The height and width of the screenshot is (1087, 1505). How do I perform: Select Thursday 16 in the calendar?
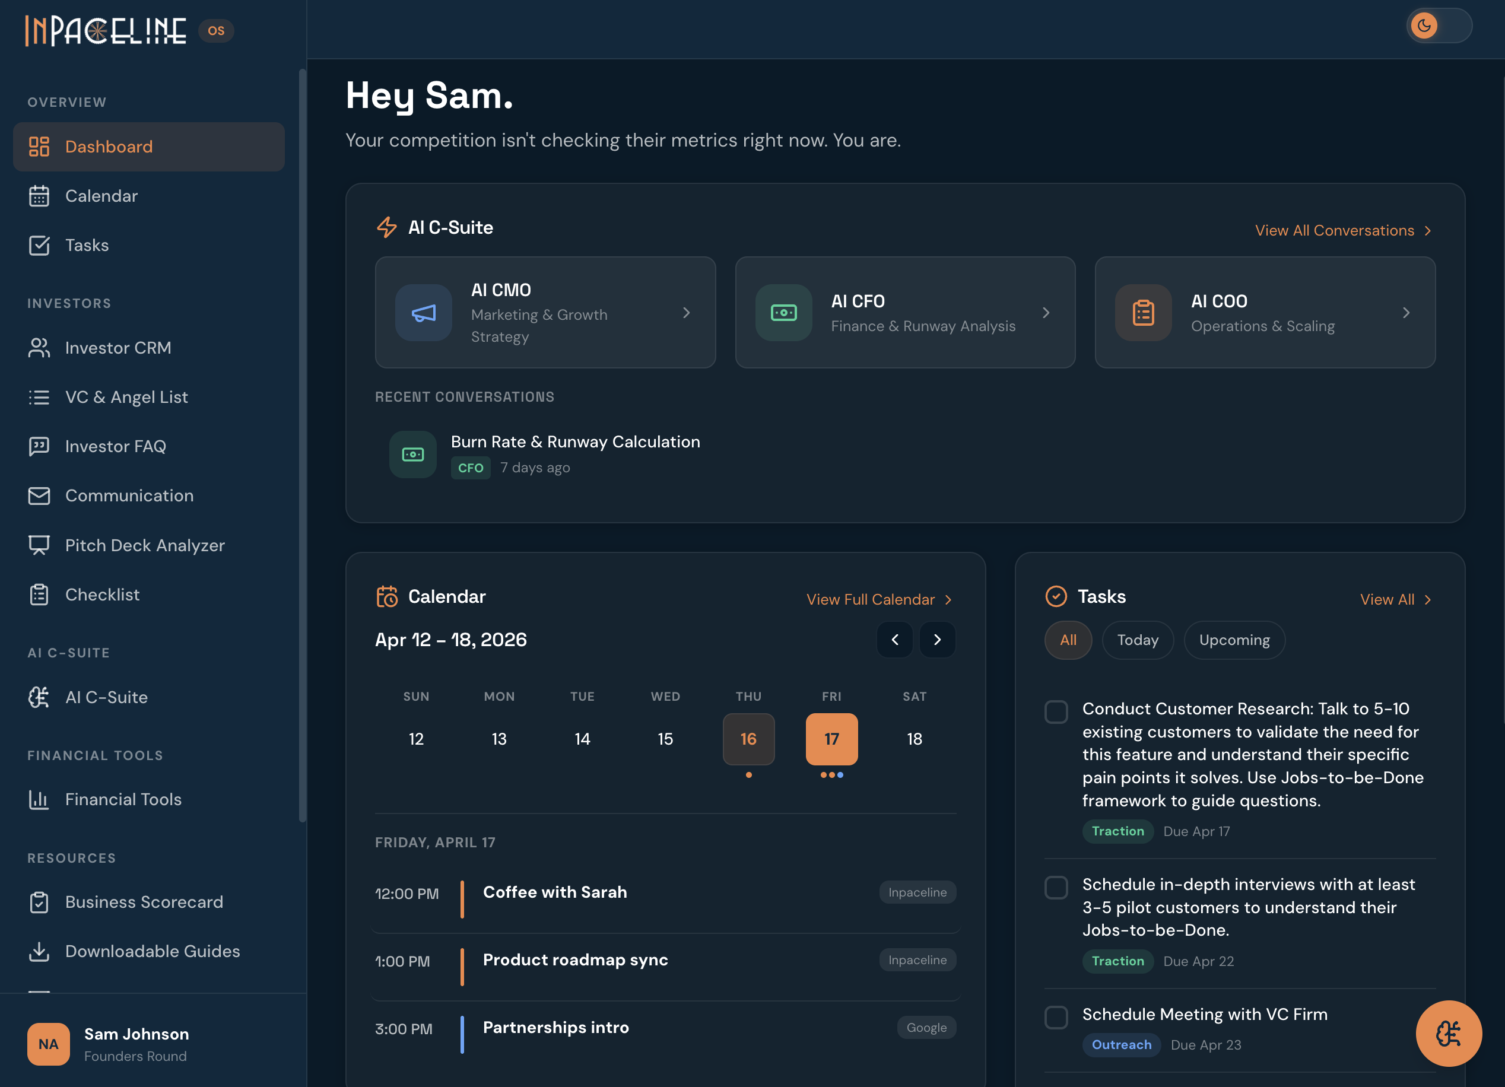[748, 739]
